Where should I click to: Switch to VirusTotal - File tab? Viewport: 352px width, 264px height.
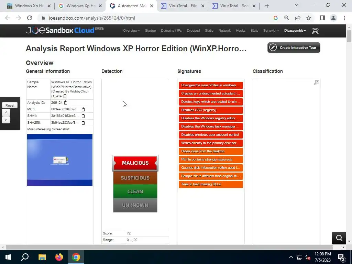click(183, 6)
